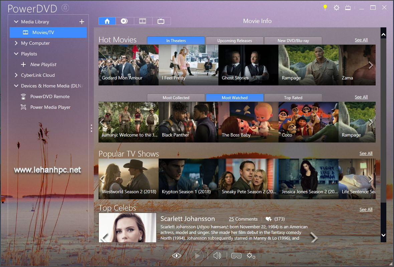Click the Scarlett Johansson name heading
The image size is (394, 267).
[x=187, y=219]
